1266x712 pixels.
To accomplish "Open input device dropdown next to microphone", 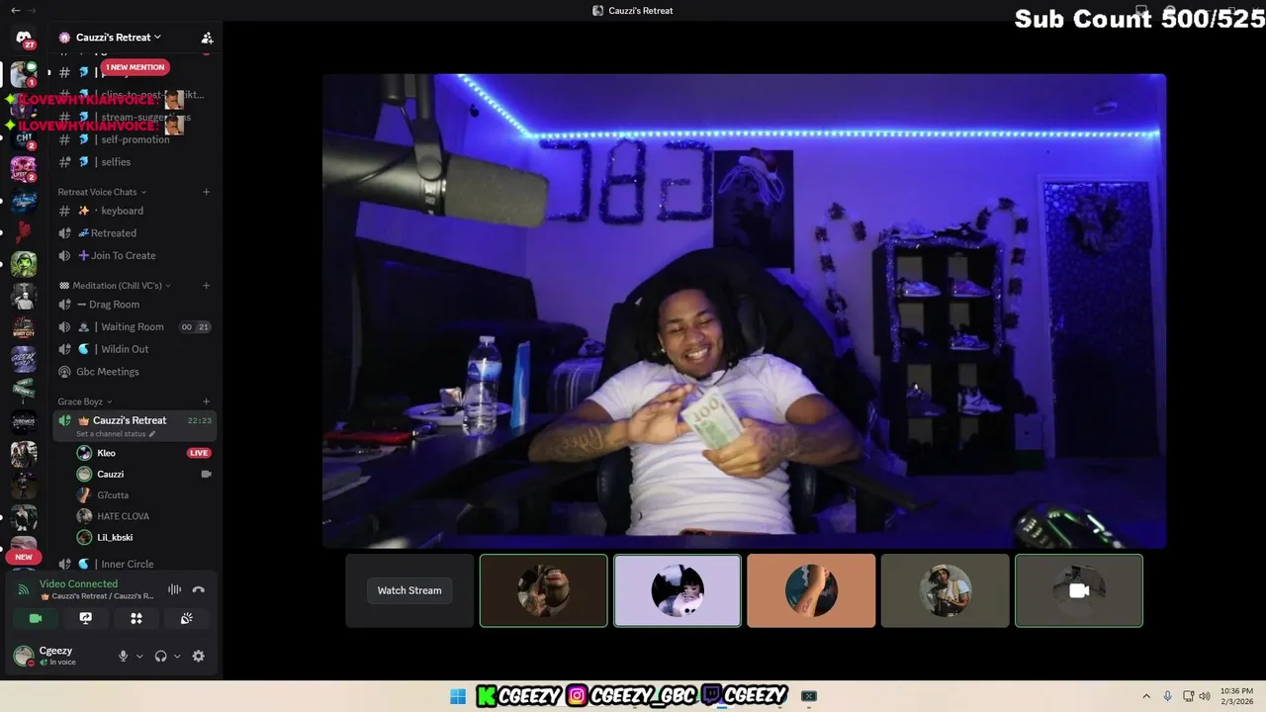I will click(139, 656).
